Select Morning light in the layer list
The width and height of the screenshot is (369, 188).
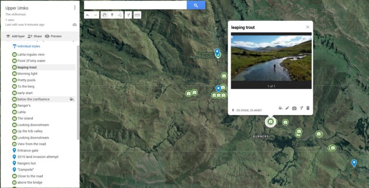27,73
